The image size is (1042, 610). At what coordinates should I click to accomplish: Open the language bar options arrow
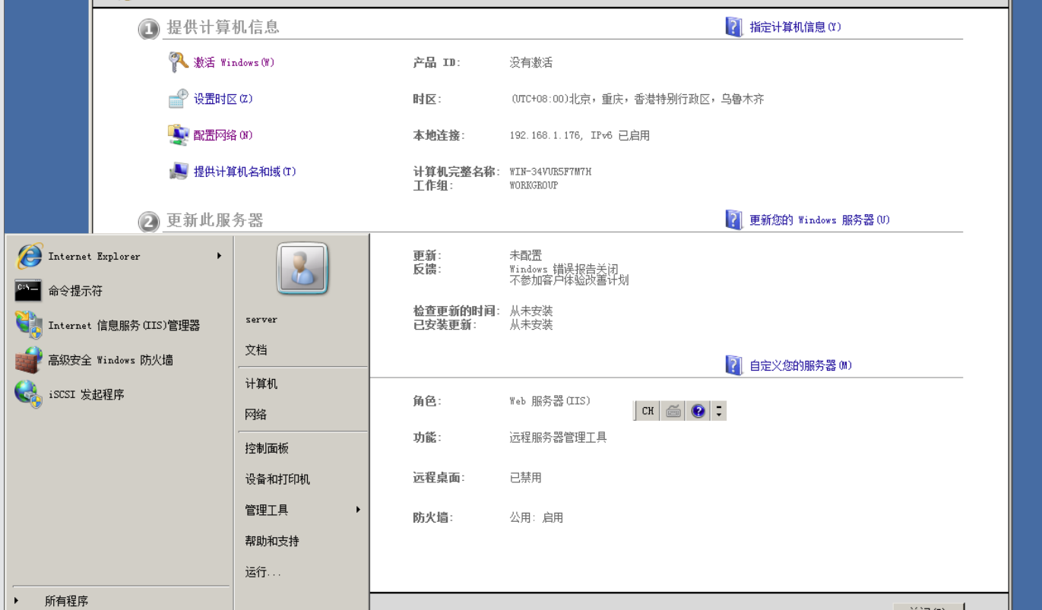719,411
